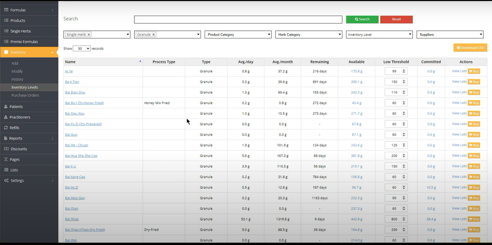Open the Add inventory submenu item

coord(15,63)
